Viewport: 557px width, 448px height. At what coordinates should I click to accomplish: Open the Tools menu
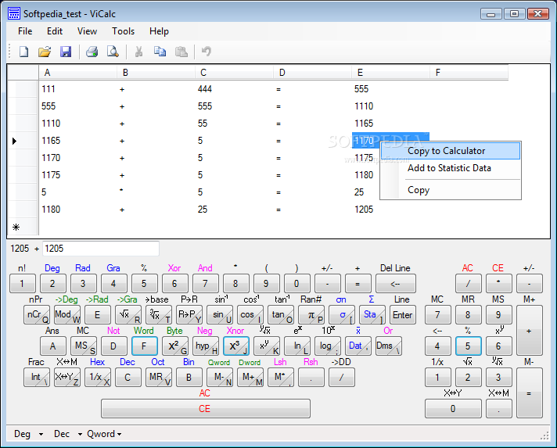(124, 31)
